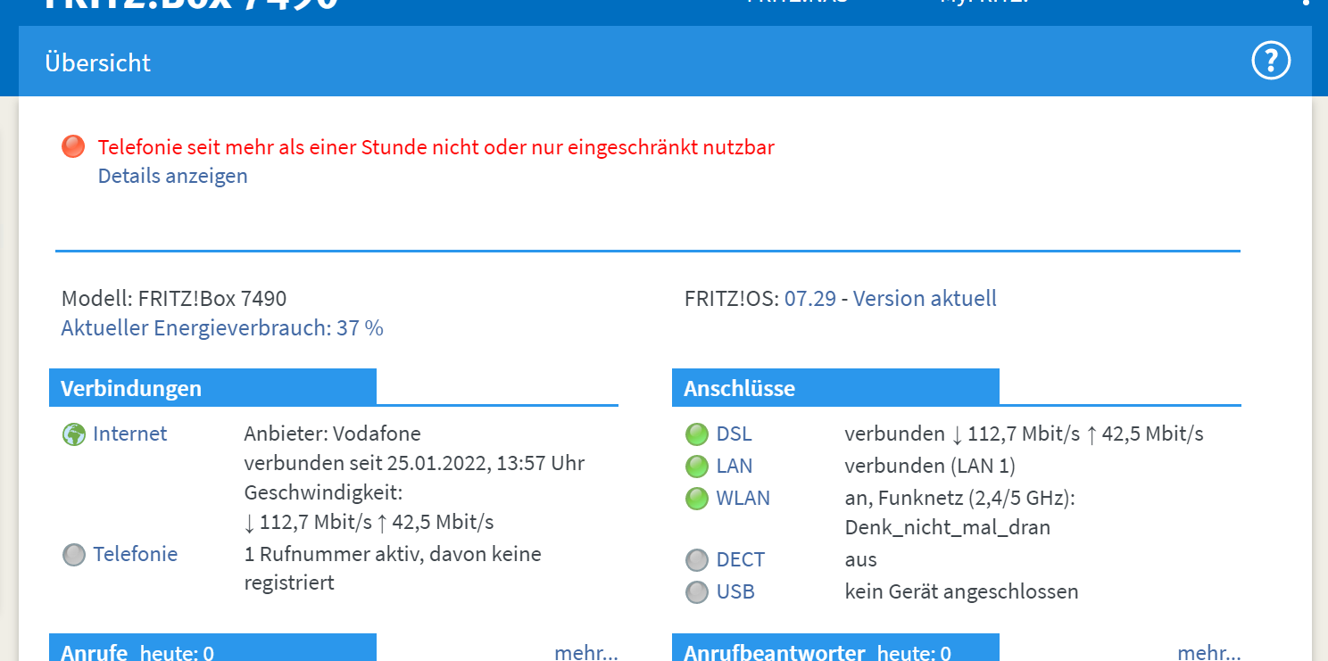Click the FRITZ!OS version 07.29 link

(810, 298)
